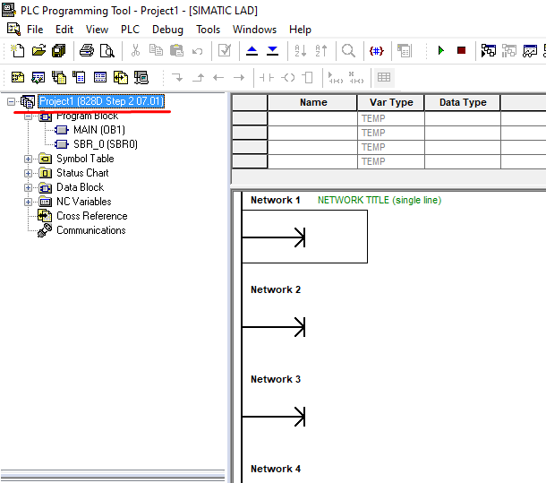Click the Print toolbar icon
Viewport: 546px width, 483px height.
(87, 51)
